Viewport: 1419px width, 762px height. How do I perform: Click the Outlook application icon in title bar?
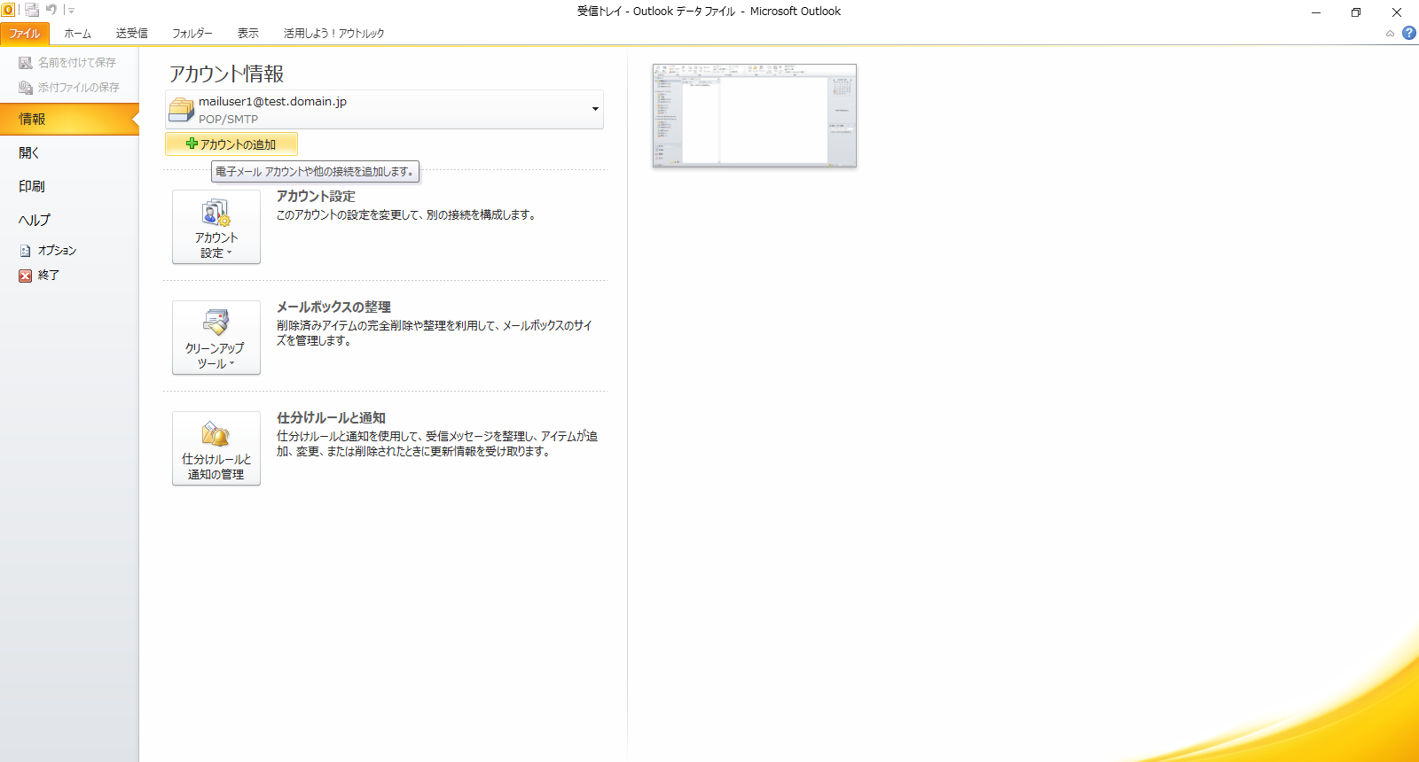coord(8,11)
